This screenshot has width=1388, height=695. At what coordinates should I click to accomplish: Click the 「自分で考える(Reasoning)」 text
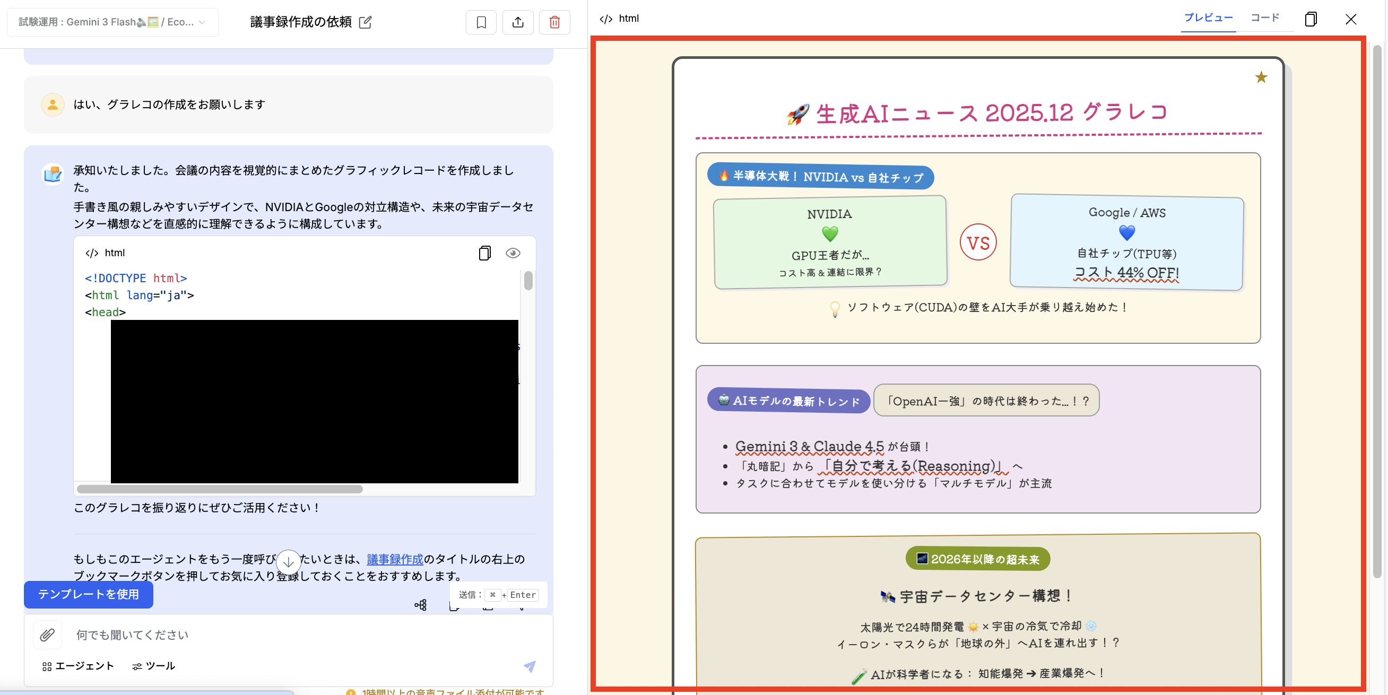(913, 466)
